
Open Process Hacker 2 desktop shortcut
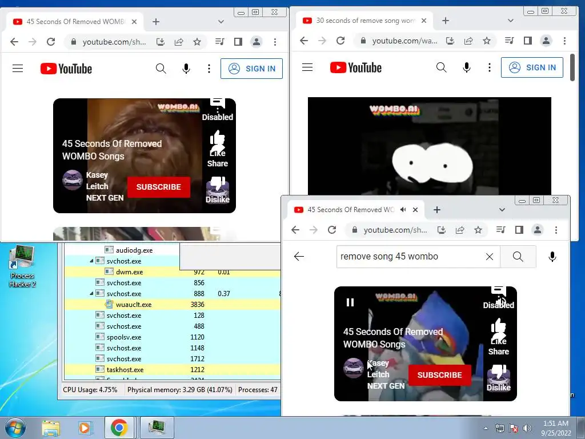(22, 266)
